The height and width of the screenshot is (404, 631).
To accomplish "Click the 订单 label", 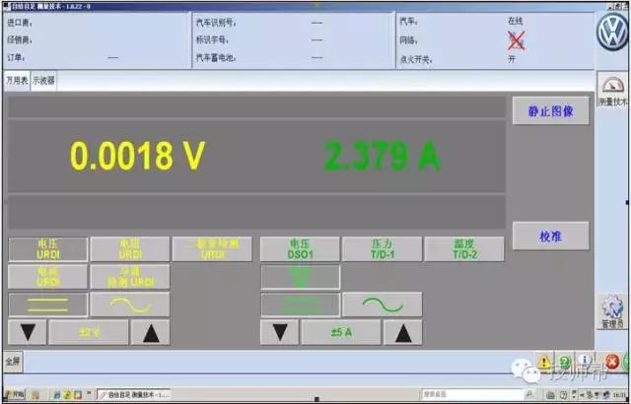I will pos(16,58).
